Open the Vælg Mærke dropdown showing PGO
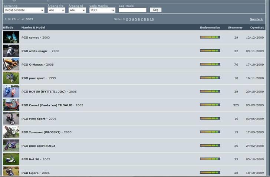 pos(102,10)
